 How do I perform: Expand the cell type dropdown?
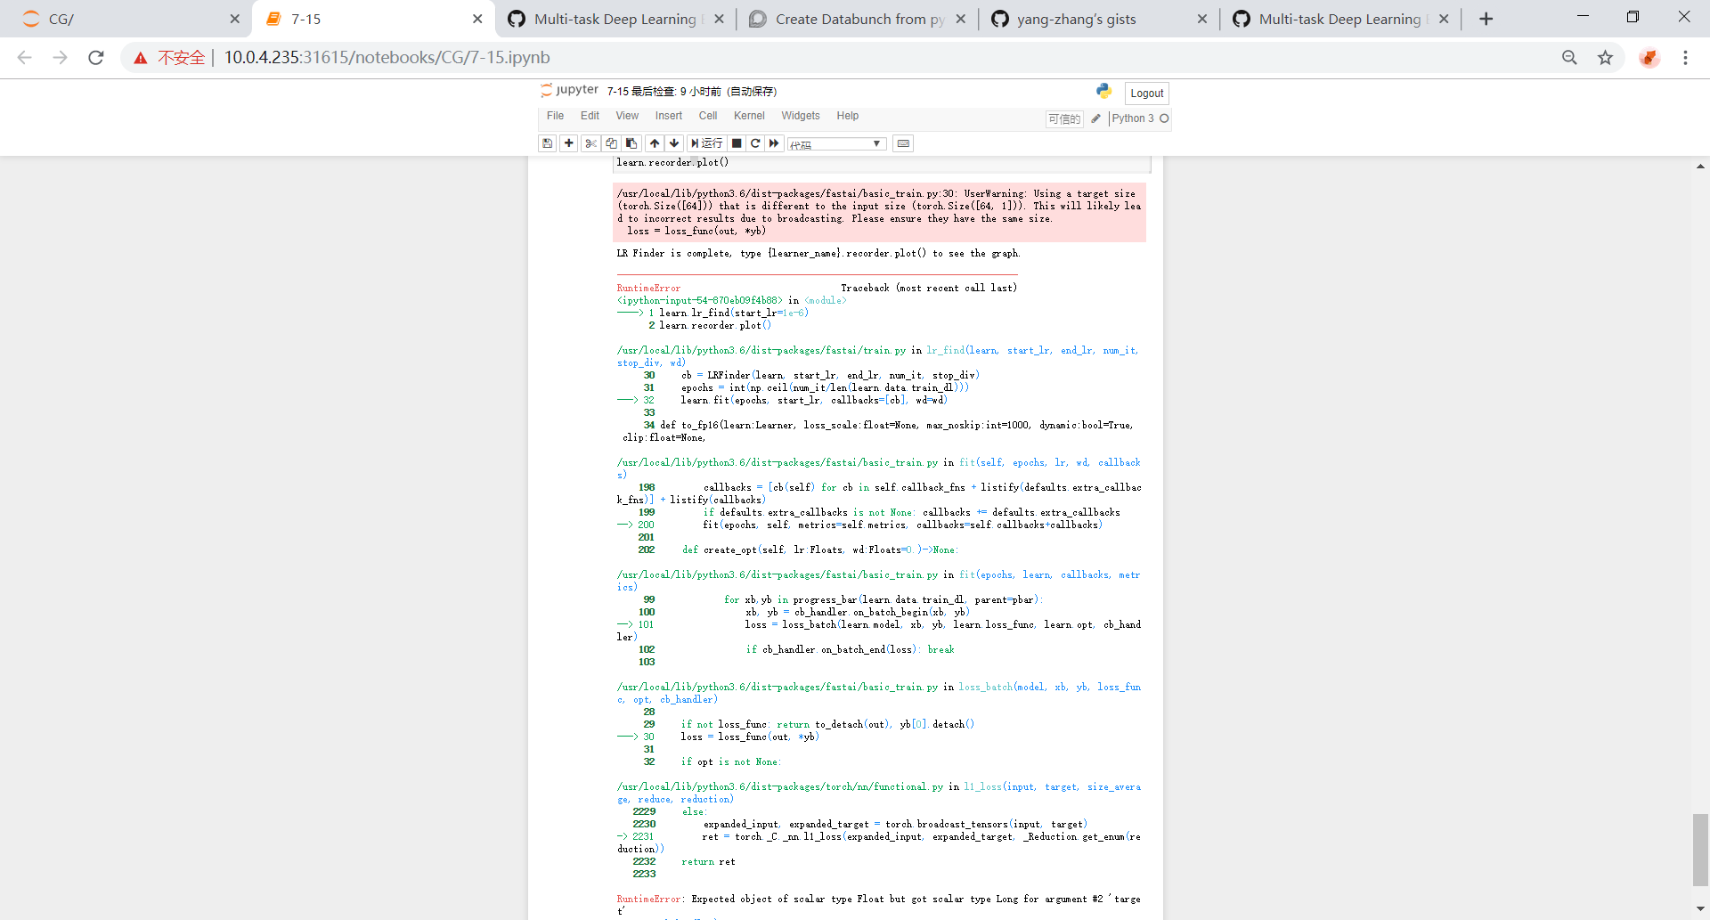coord(835,144)
